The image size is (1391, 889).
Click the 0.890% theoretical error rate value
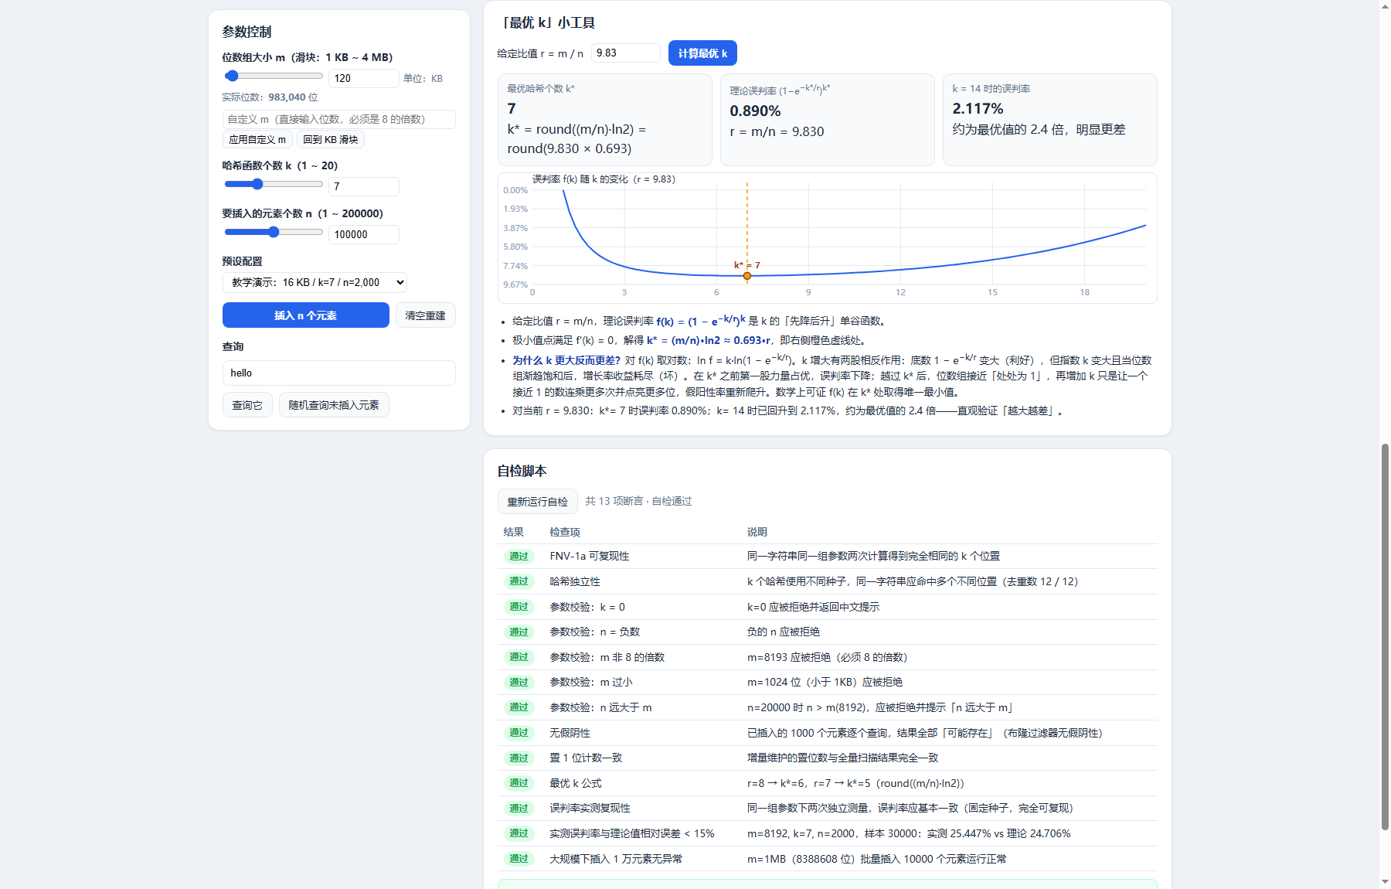[x=755, y=111]
